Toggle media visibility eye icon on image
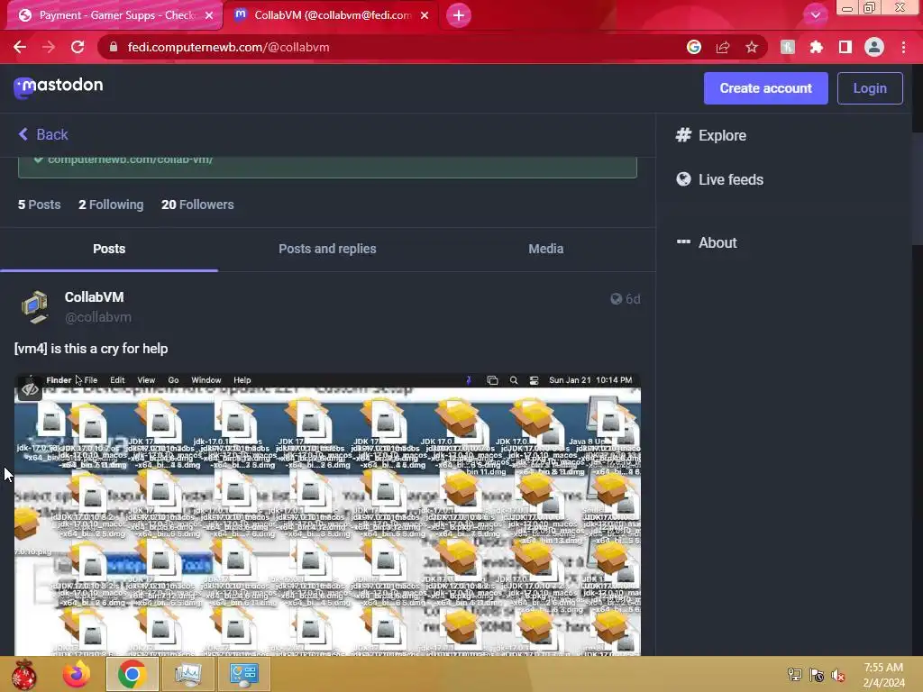 (x=30, y=389)
